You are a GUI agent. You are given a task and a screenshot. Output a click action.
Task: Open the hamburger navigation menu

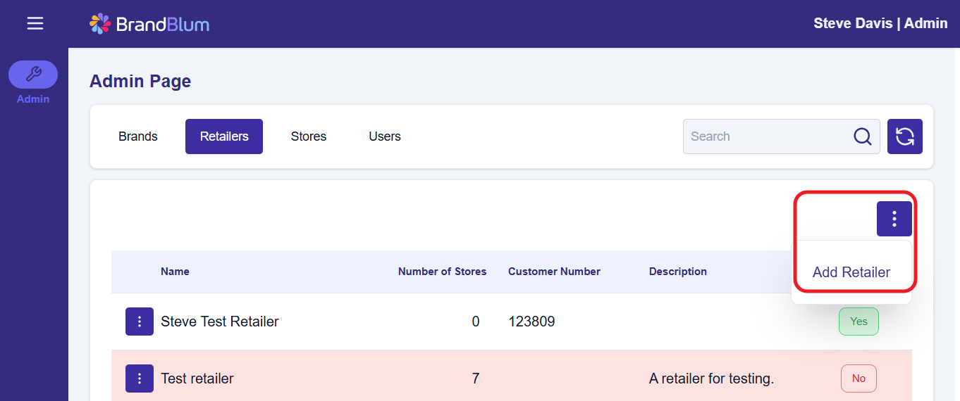(35, 24)
